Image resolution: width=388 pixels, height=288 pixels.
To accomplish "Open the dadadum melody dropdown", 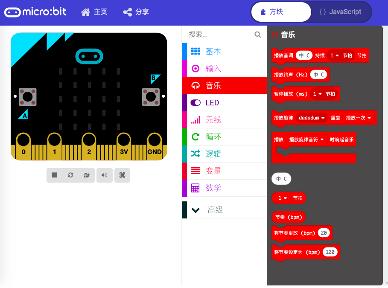I will pos(312,118).
